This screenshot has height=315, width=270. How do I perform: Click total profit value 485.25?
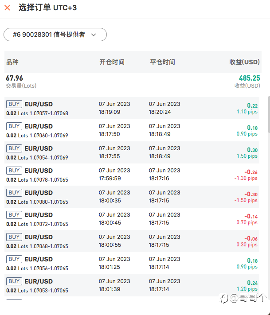[249, 78]
